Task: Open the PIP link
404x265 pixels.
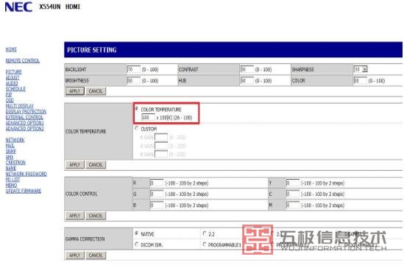Action: pyautogui.click(x=9, y=95)
